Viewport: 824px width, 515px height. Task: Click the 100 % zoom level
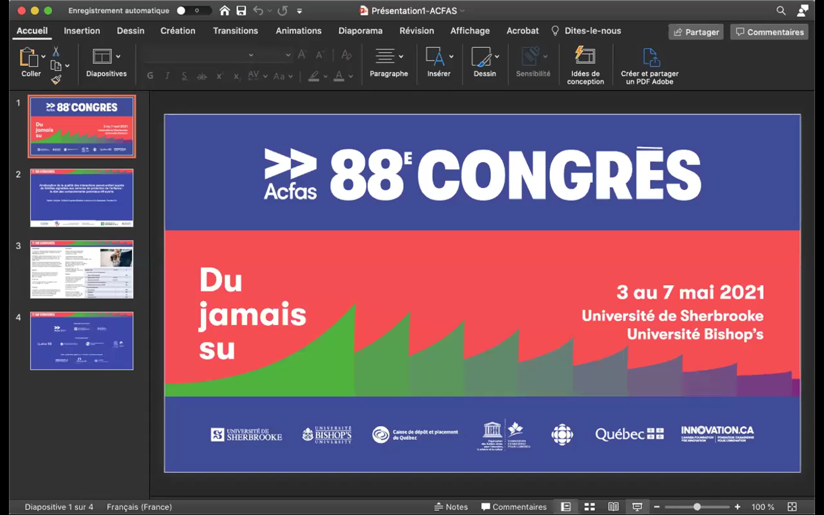click(763, 507)
